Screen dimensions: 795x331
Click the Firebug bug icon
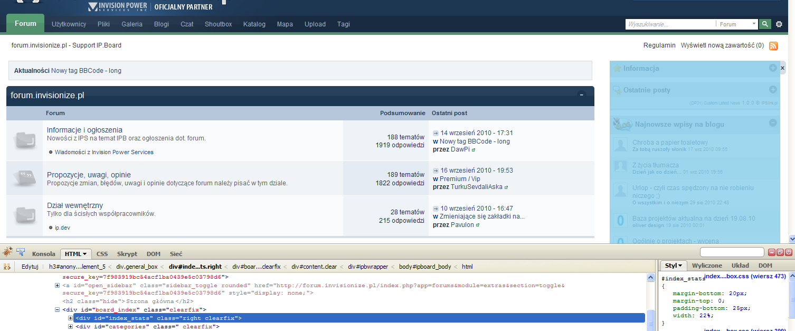click(x=8, y=253)
